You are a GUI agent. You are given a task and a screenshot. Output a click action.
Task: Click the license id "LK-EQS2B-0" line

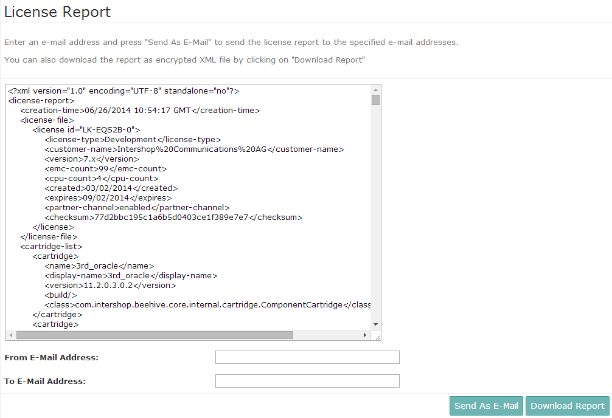(x=86, y=130)
